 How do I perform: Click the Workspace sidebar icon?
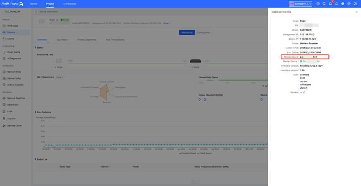pos(4,26)
